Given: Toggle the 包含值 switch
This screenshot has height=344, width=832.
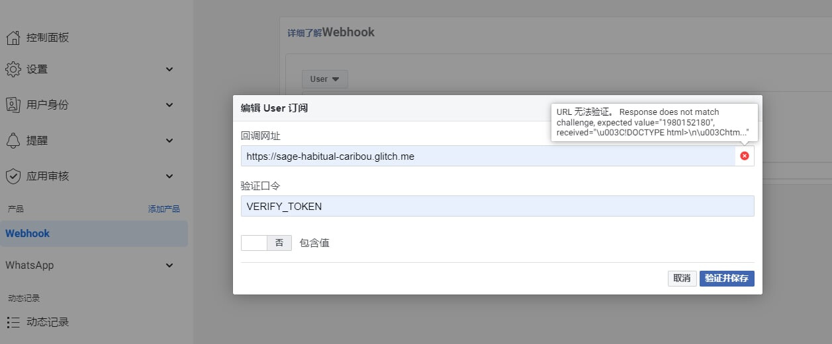Looking at the screenshot, I should 266,243.
